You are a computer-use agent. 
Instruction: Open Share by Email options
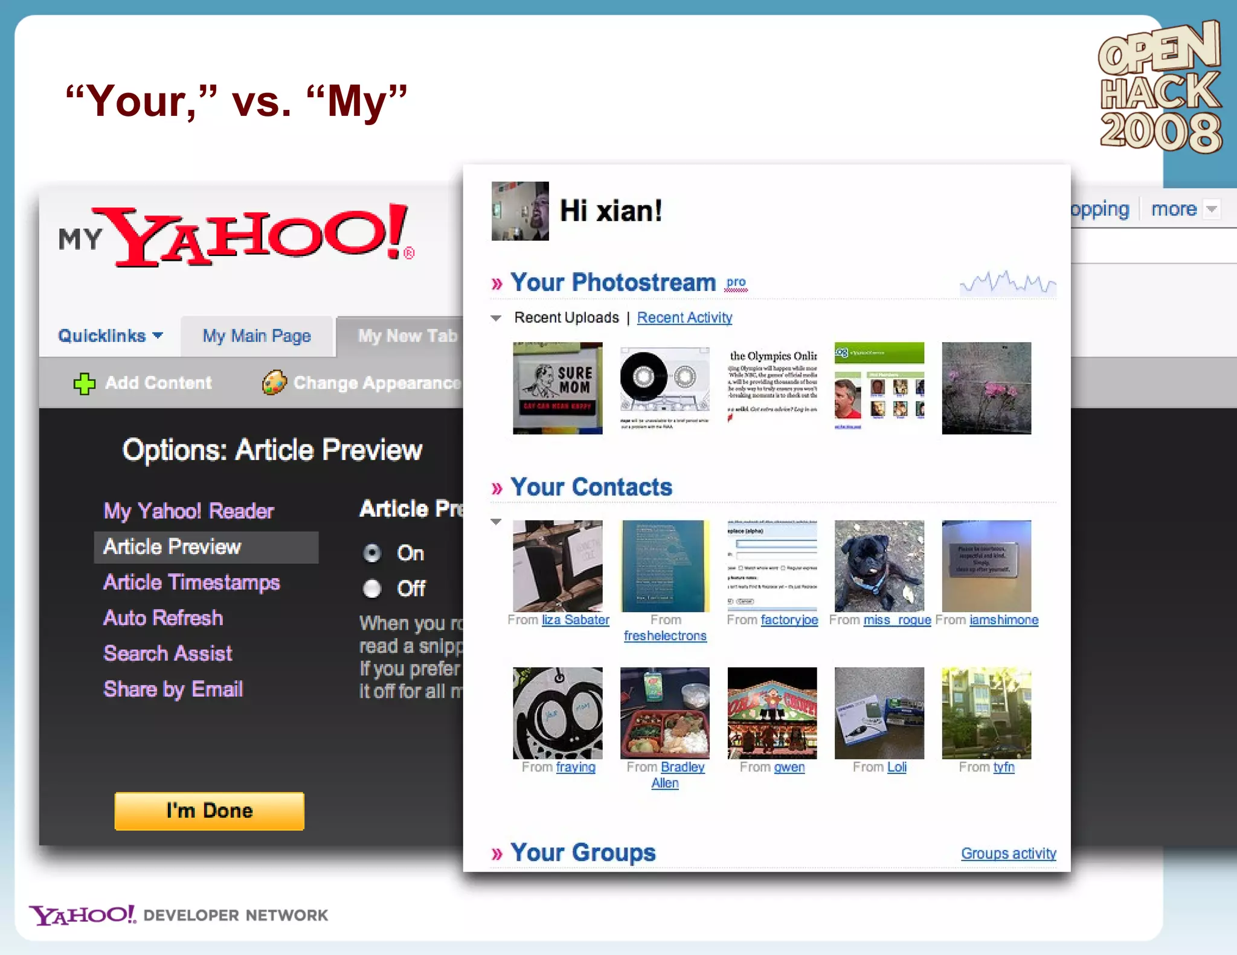(173, 689)
